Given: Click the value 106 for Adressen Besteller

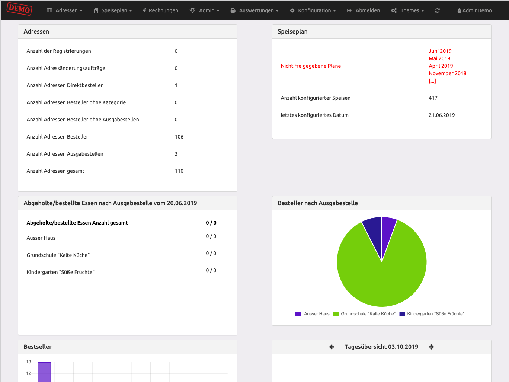Looking at the screenshot, I should click(x=179, y=137).
